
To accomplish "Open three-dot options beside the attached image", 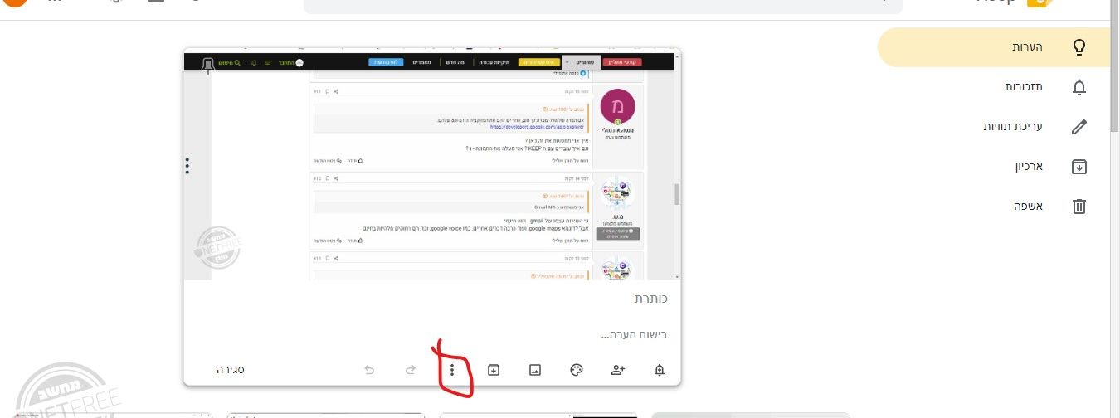I will click(x=187, y=166).
